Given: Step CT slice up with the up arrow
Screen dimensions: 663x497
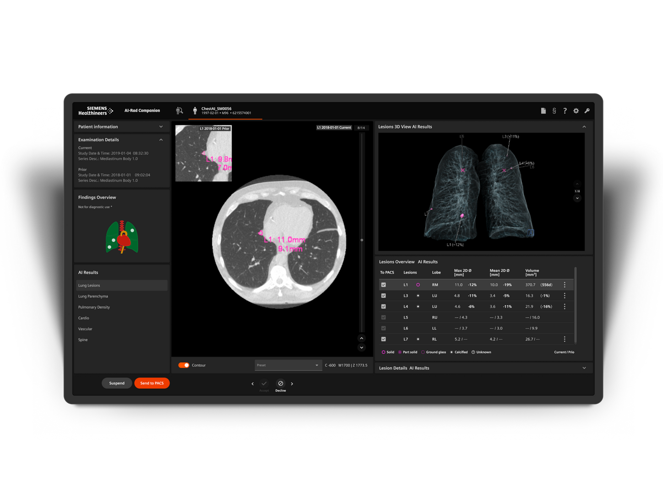Looking at the screenshot, I should click(362, 338).
